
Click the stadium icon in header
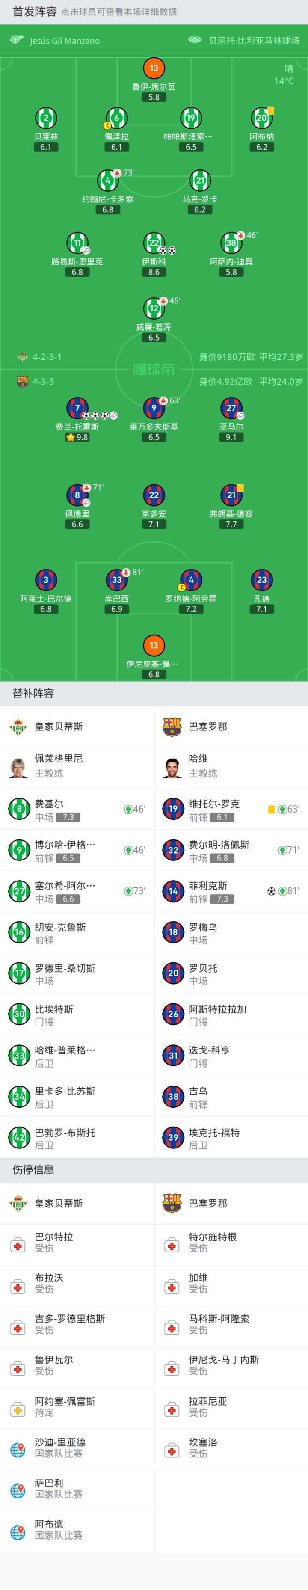pos(195,40)
